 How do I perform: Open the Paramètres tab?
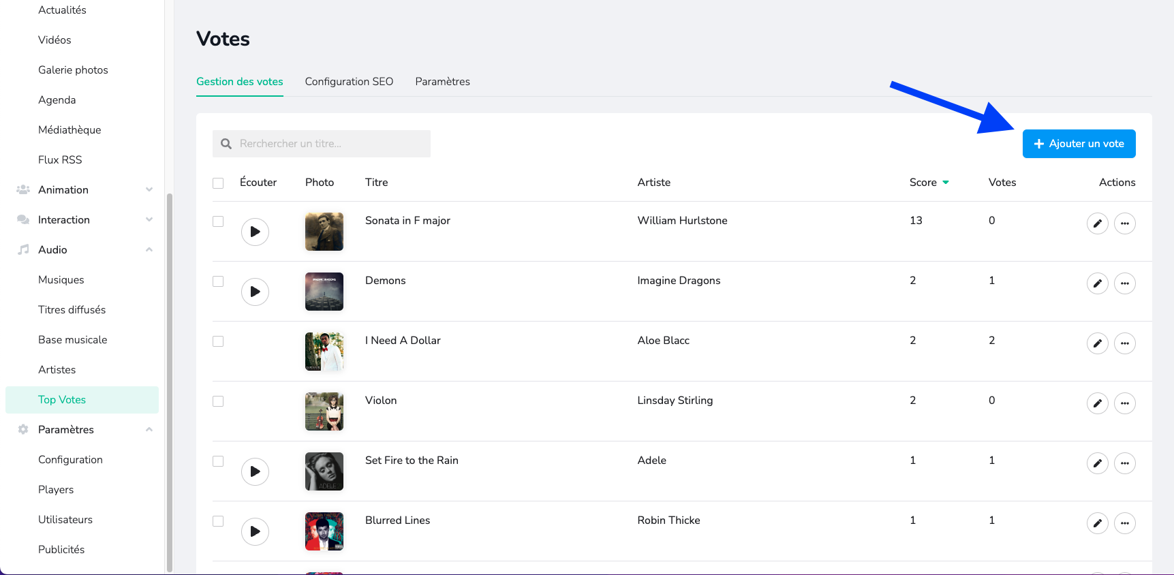point(442,82)
